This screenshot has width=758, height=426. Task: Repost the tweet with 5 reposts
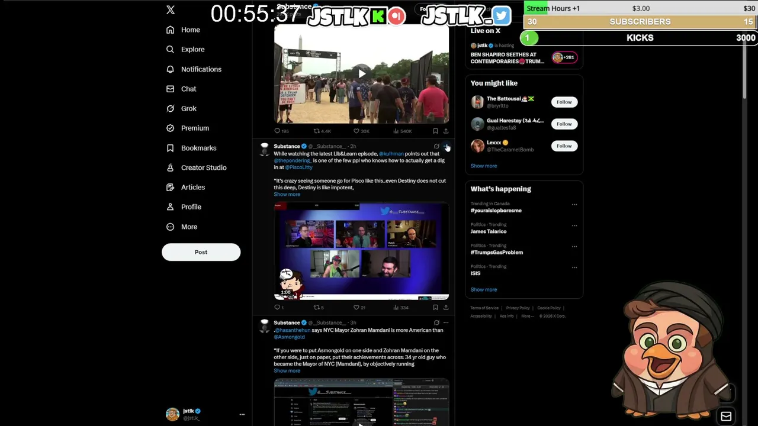pyautogui.click(x=319, y=307)
